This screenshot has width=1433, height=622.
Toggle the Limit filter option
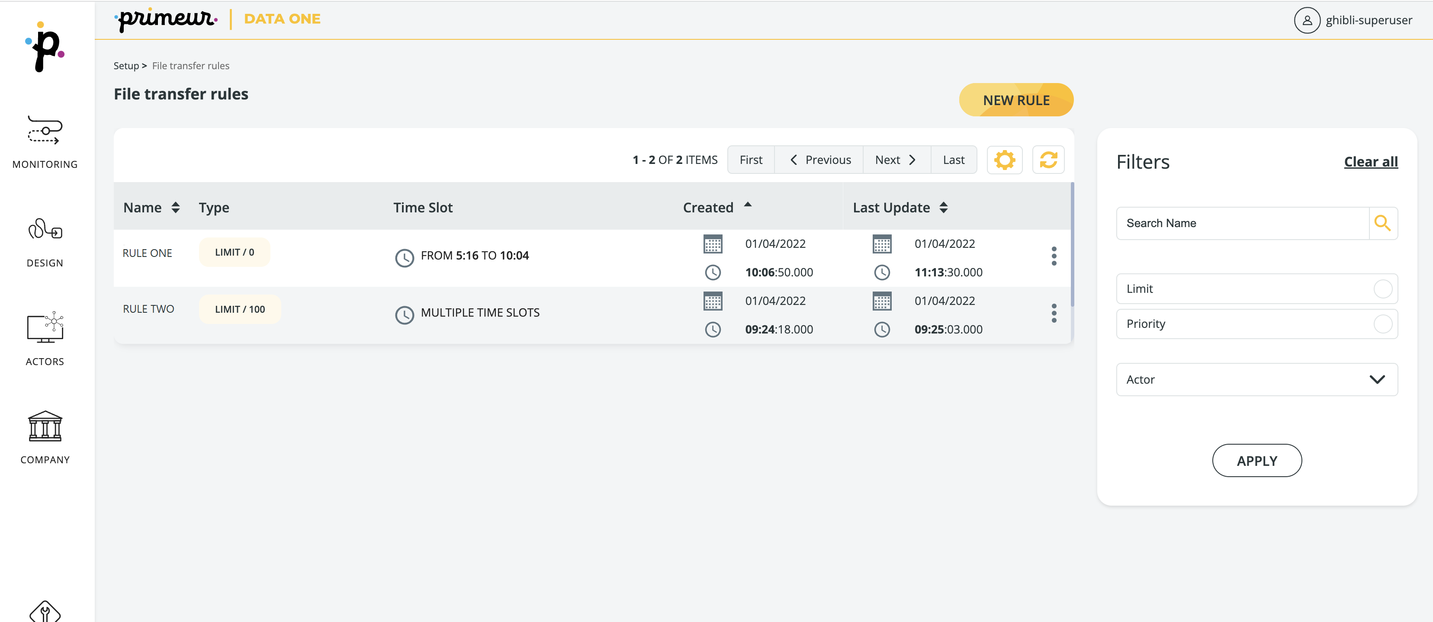(x=1382, y=289)
